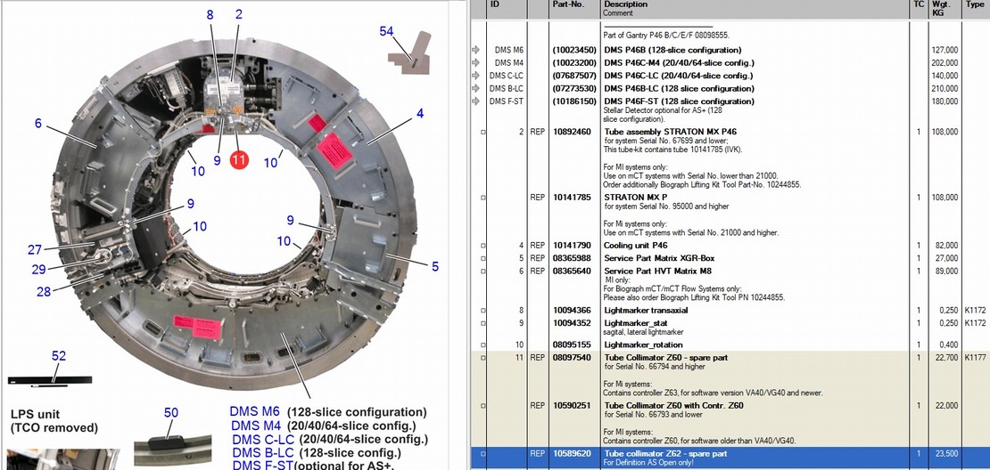Select part number 08095155 in the table
Image resolution: width=990 pixels, height=470 pixels.
[572, 345]
